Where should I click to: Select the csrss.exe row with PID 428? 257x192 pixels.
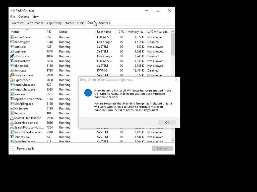coord(90,47)
